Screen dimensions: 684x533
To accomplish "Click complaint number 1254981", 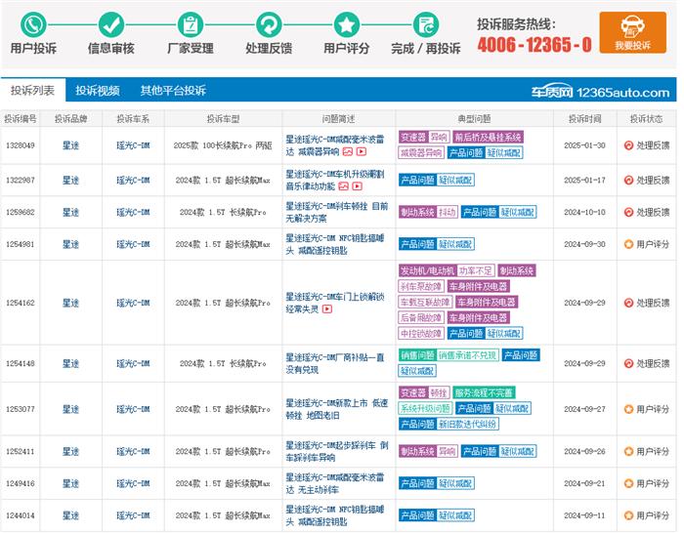I will [21, 244].
